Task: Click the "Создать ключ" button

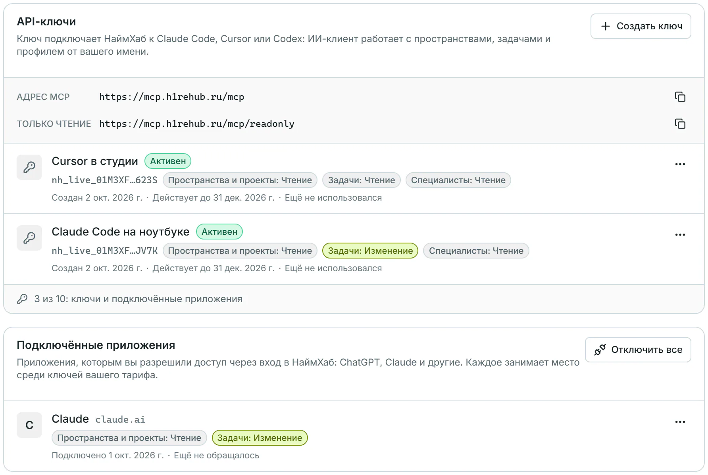Action: (641, 26)
